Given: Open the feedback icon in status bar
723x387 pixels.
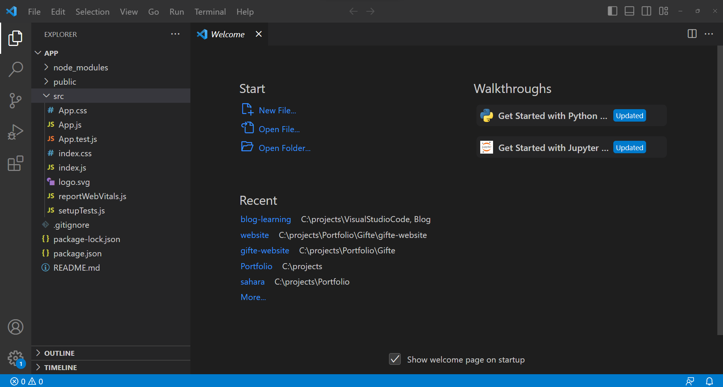Looking at the screenshot, I should (x=690, y=381).
